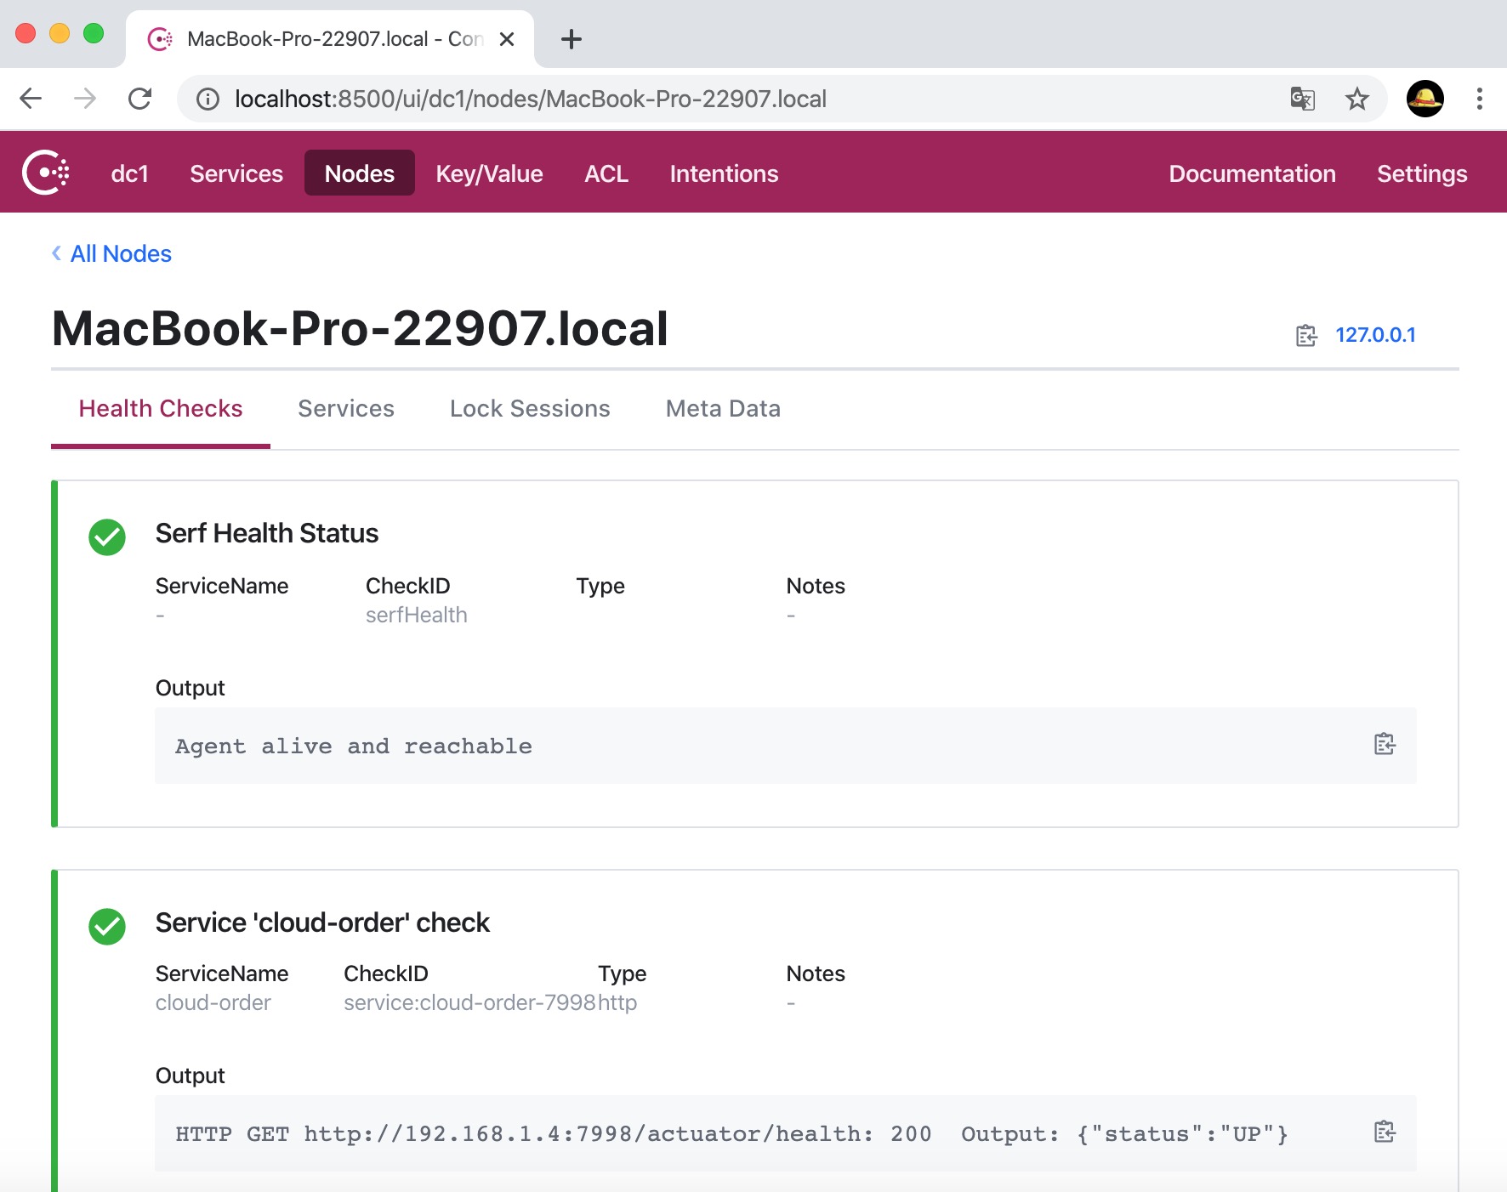This screenshot has width=1507, height=1192.
Task: Click the "Service 'cloud-order' check" heading
Action: (322, 922)
